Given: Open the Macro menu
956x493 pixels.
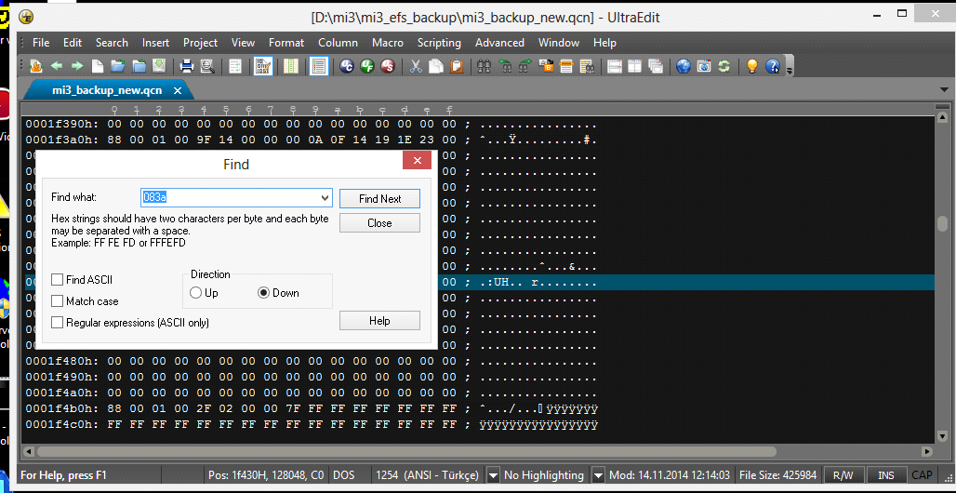Looking at the screenshot, I should [387, 43].
